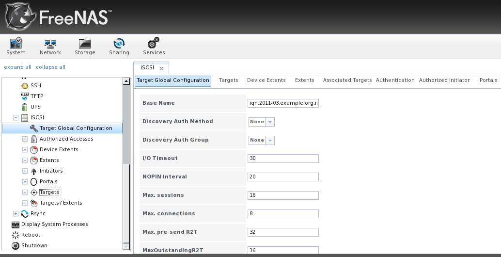Open the Network toolbar icon
The width and height of the screenshot is (501, 257).
[50, 43]
